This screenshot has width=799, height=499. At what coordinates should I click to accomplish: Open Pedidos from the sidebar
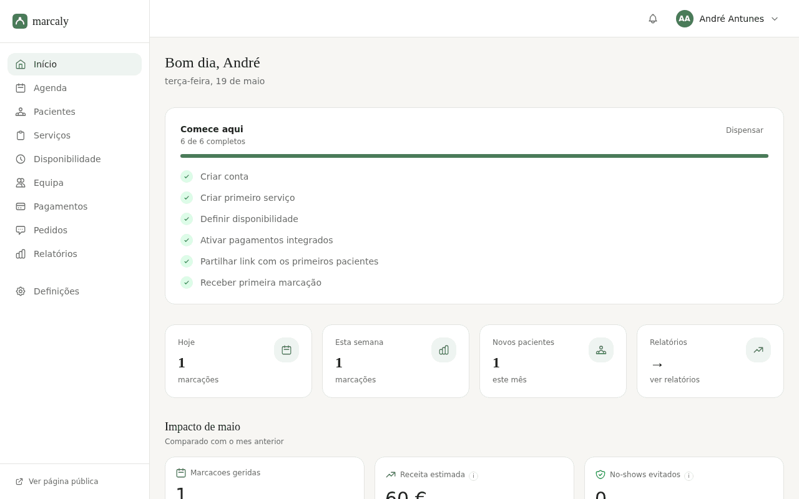click(x=74, y=230)
